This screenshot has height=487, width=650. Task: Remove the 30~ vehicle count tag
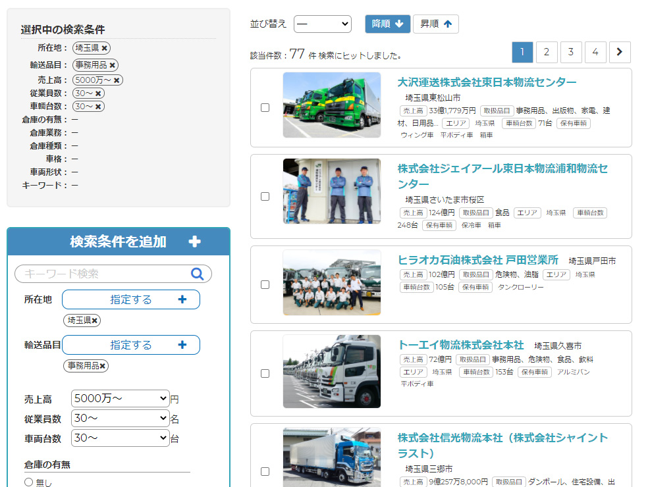98,107
